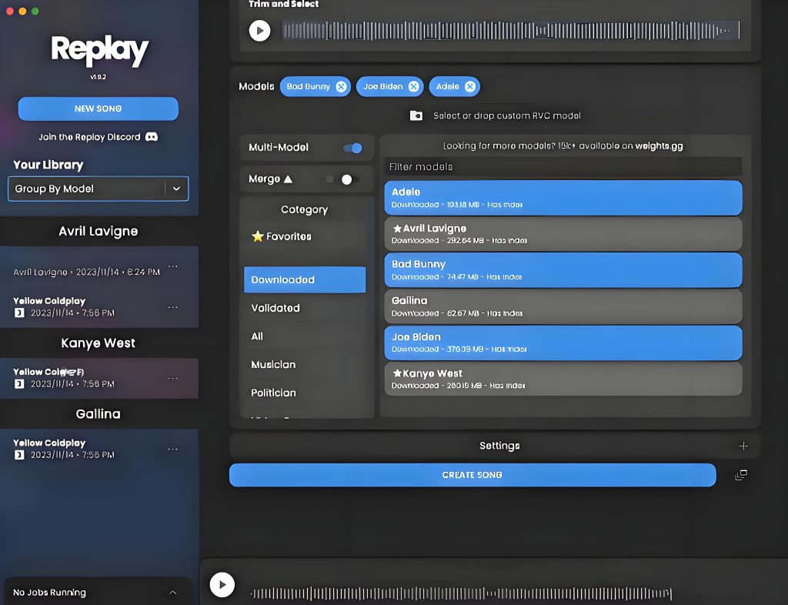Click the copy icon beside Create Song
The height and width of the screenshot is (605, 788).
tap(740, 475)
